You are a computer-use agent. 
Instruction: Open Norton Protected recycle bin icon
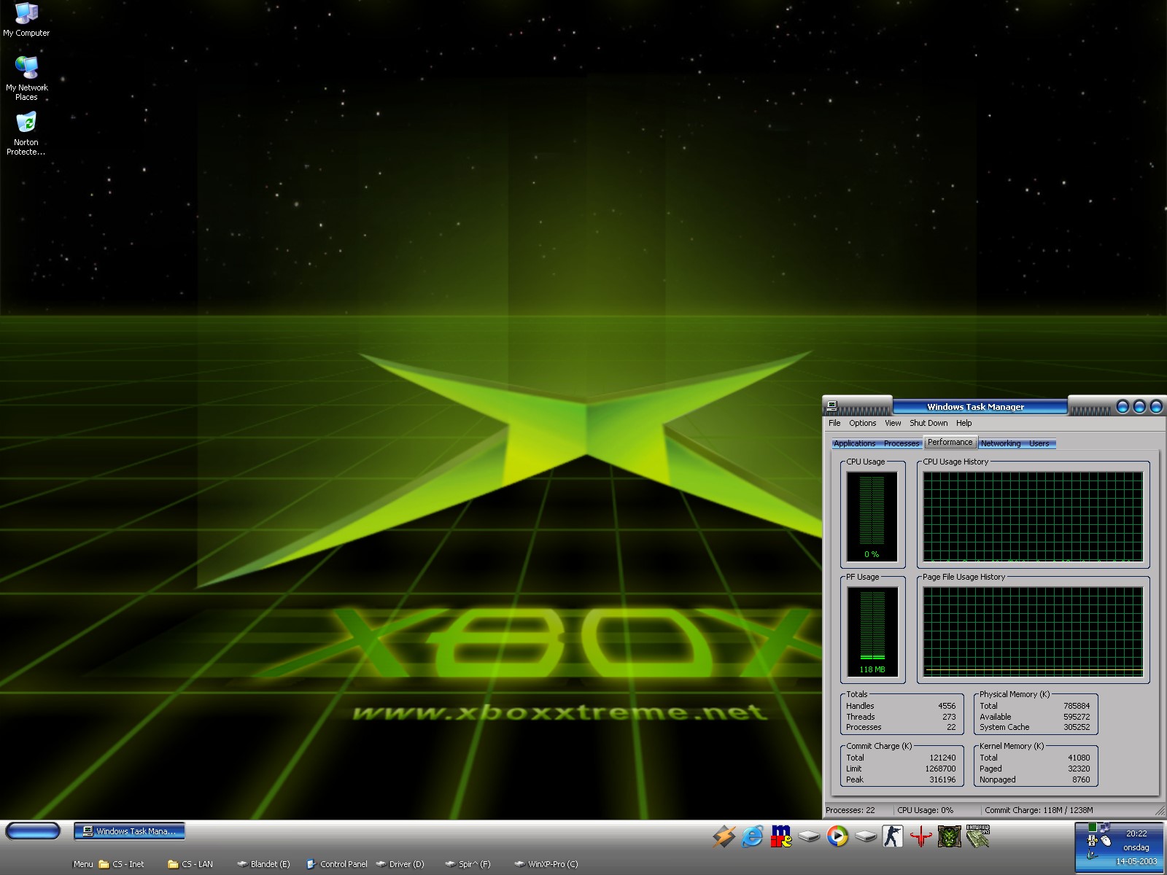pyautogui.click(x=26, y=133)
